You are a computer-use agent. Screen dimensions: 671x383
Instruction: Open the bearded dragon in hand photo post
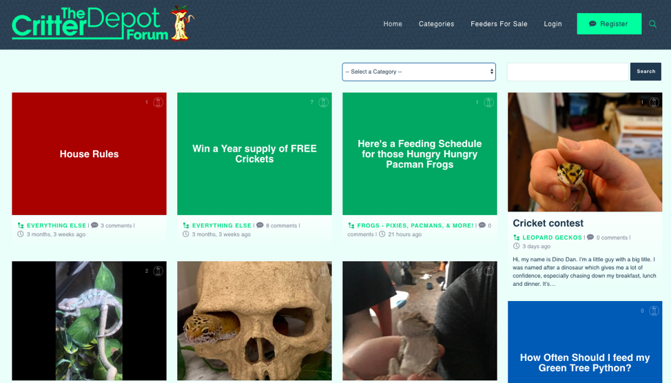click(x=420, y=320)
